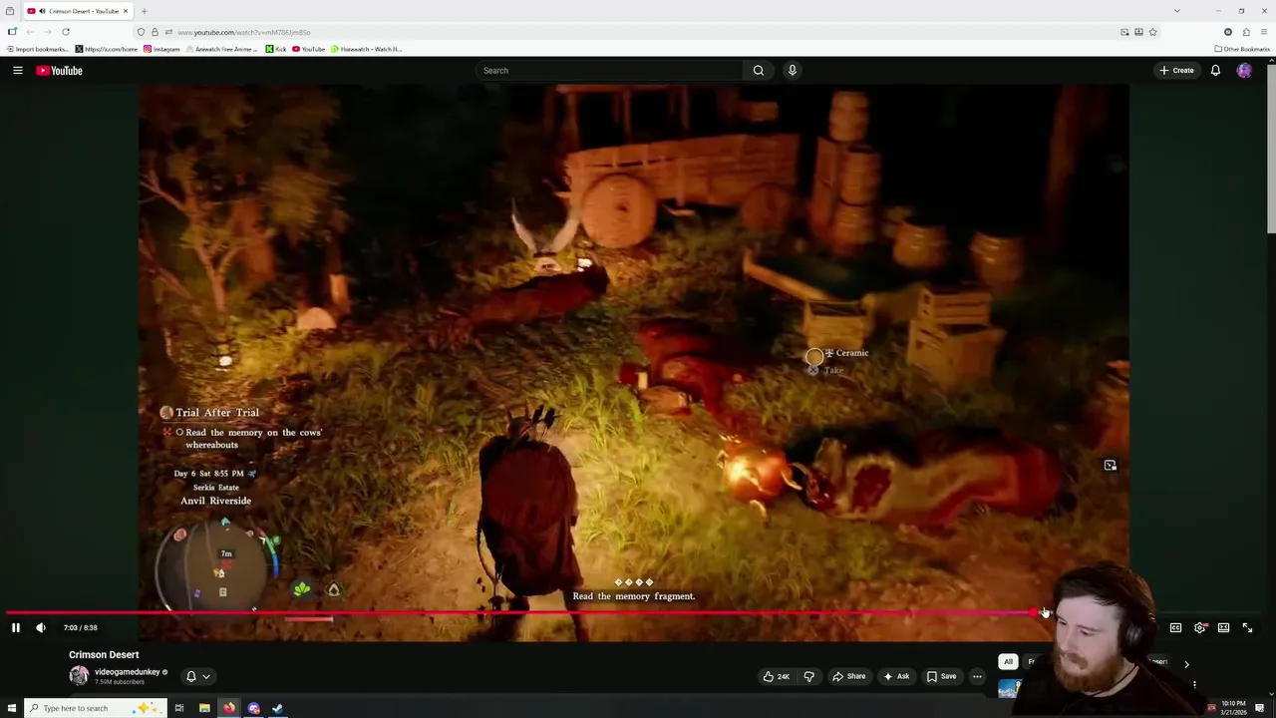Open Task View on the taskbar
Viewport: 1276px width, 718px height.
coord(179,708)
